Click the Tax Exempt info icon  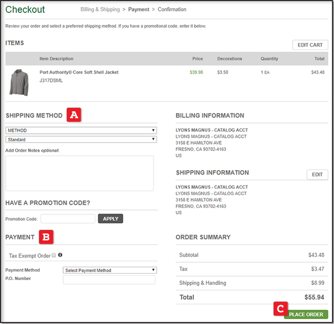point(60,255)
